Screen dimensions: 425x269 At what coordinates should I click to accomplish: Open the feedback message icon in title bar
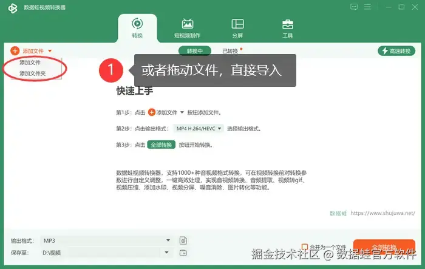(x=354, y=7)
